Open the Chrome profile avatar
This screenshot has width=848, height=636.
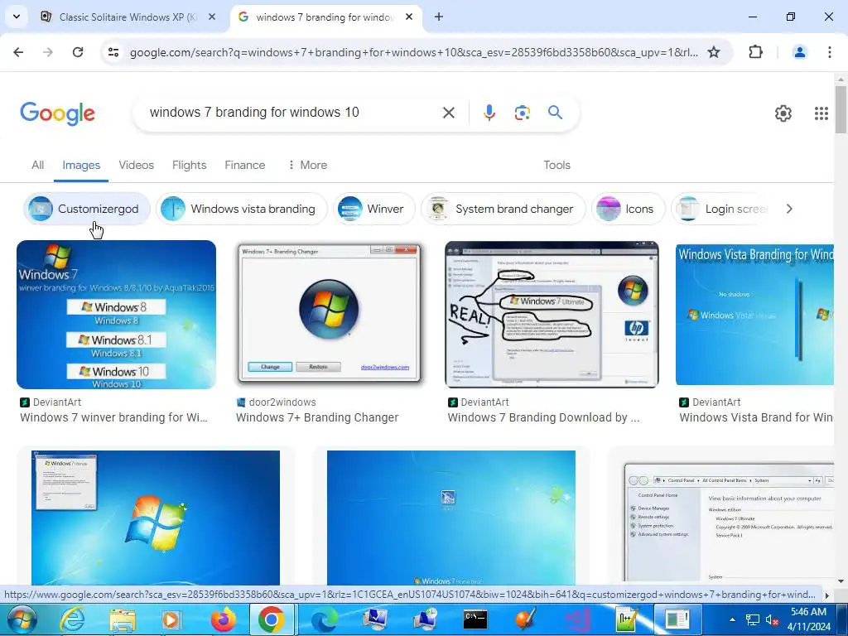point(799,52)
